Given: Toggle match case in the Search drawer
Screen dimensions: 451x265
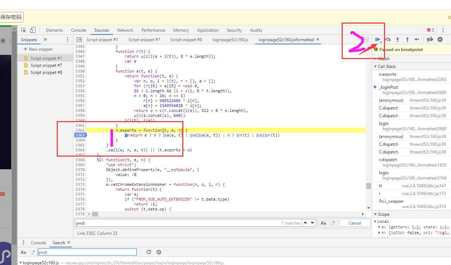Looking at the screenshot, I should click(23, 252).
